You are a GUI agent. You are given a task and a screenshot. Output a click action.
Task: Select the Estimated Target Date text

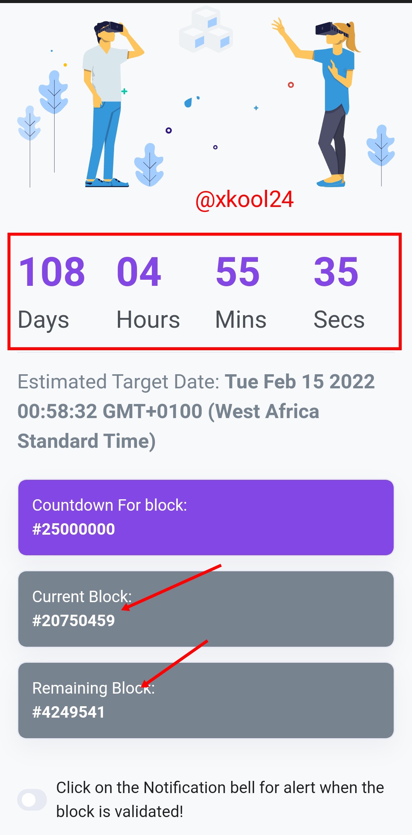coord(196,411)
